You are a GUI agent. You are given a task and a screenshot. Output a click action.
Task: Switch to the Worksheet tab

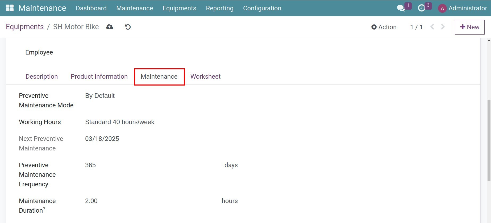[x=206, y=77]
